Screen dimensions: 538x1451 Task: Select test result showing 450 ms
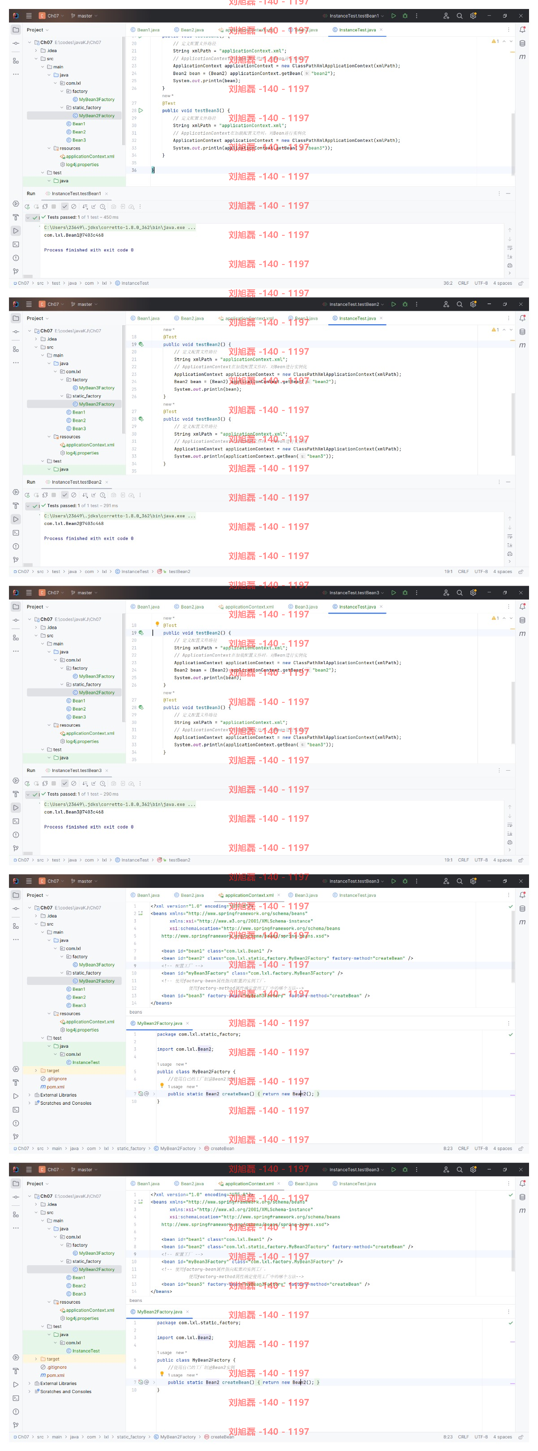point(79,217)
